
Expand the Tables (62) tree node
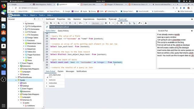(24, 52)
